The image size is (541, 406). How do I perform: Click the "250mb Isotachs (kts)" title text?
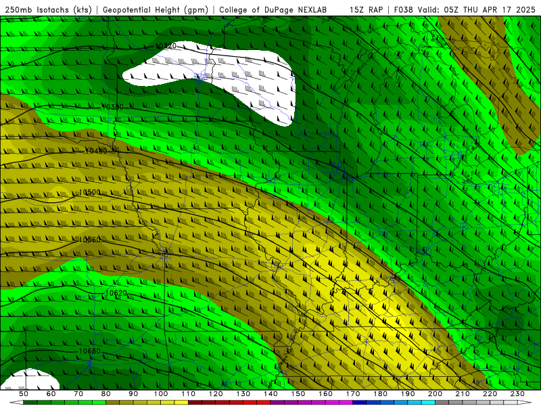coord(48,9)
